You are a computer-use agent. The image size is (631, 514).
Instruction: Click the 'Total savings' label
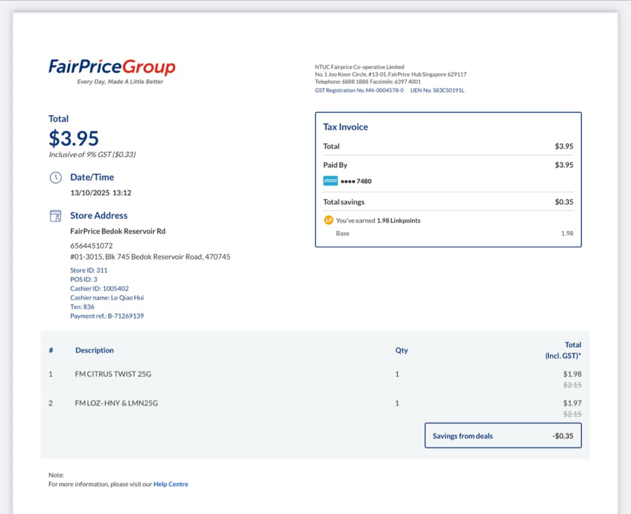pyautogui.click(x=344, y=202)
